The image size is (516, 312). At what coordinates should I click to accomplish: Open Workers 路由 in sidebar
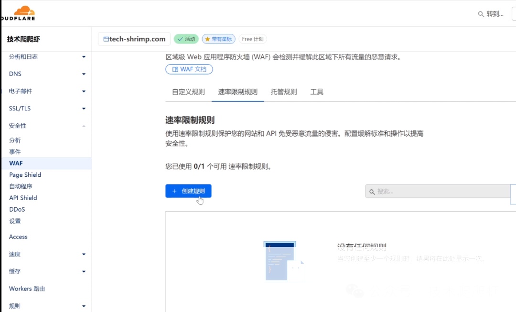point(27,289)
